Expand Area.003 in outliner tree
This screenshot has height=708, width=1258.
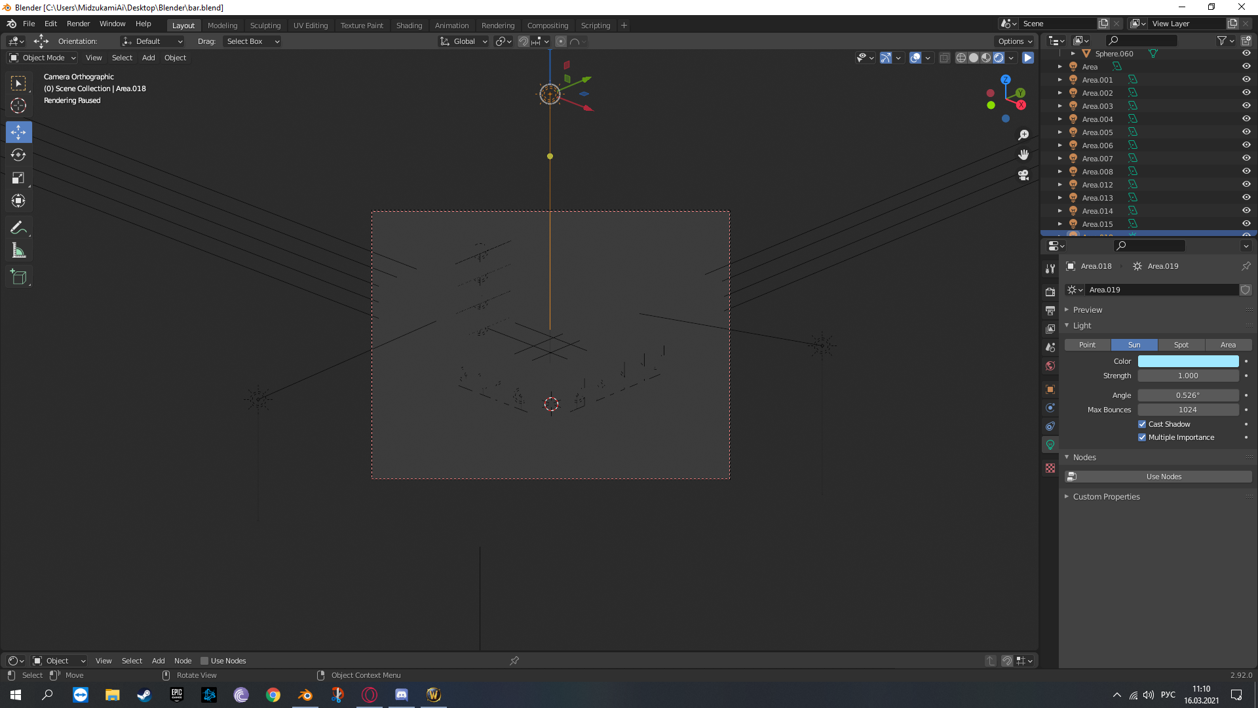tap(1060, 106)
